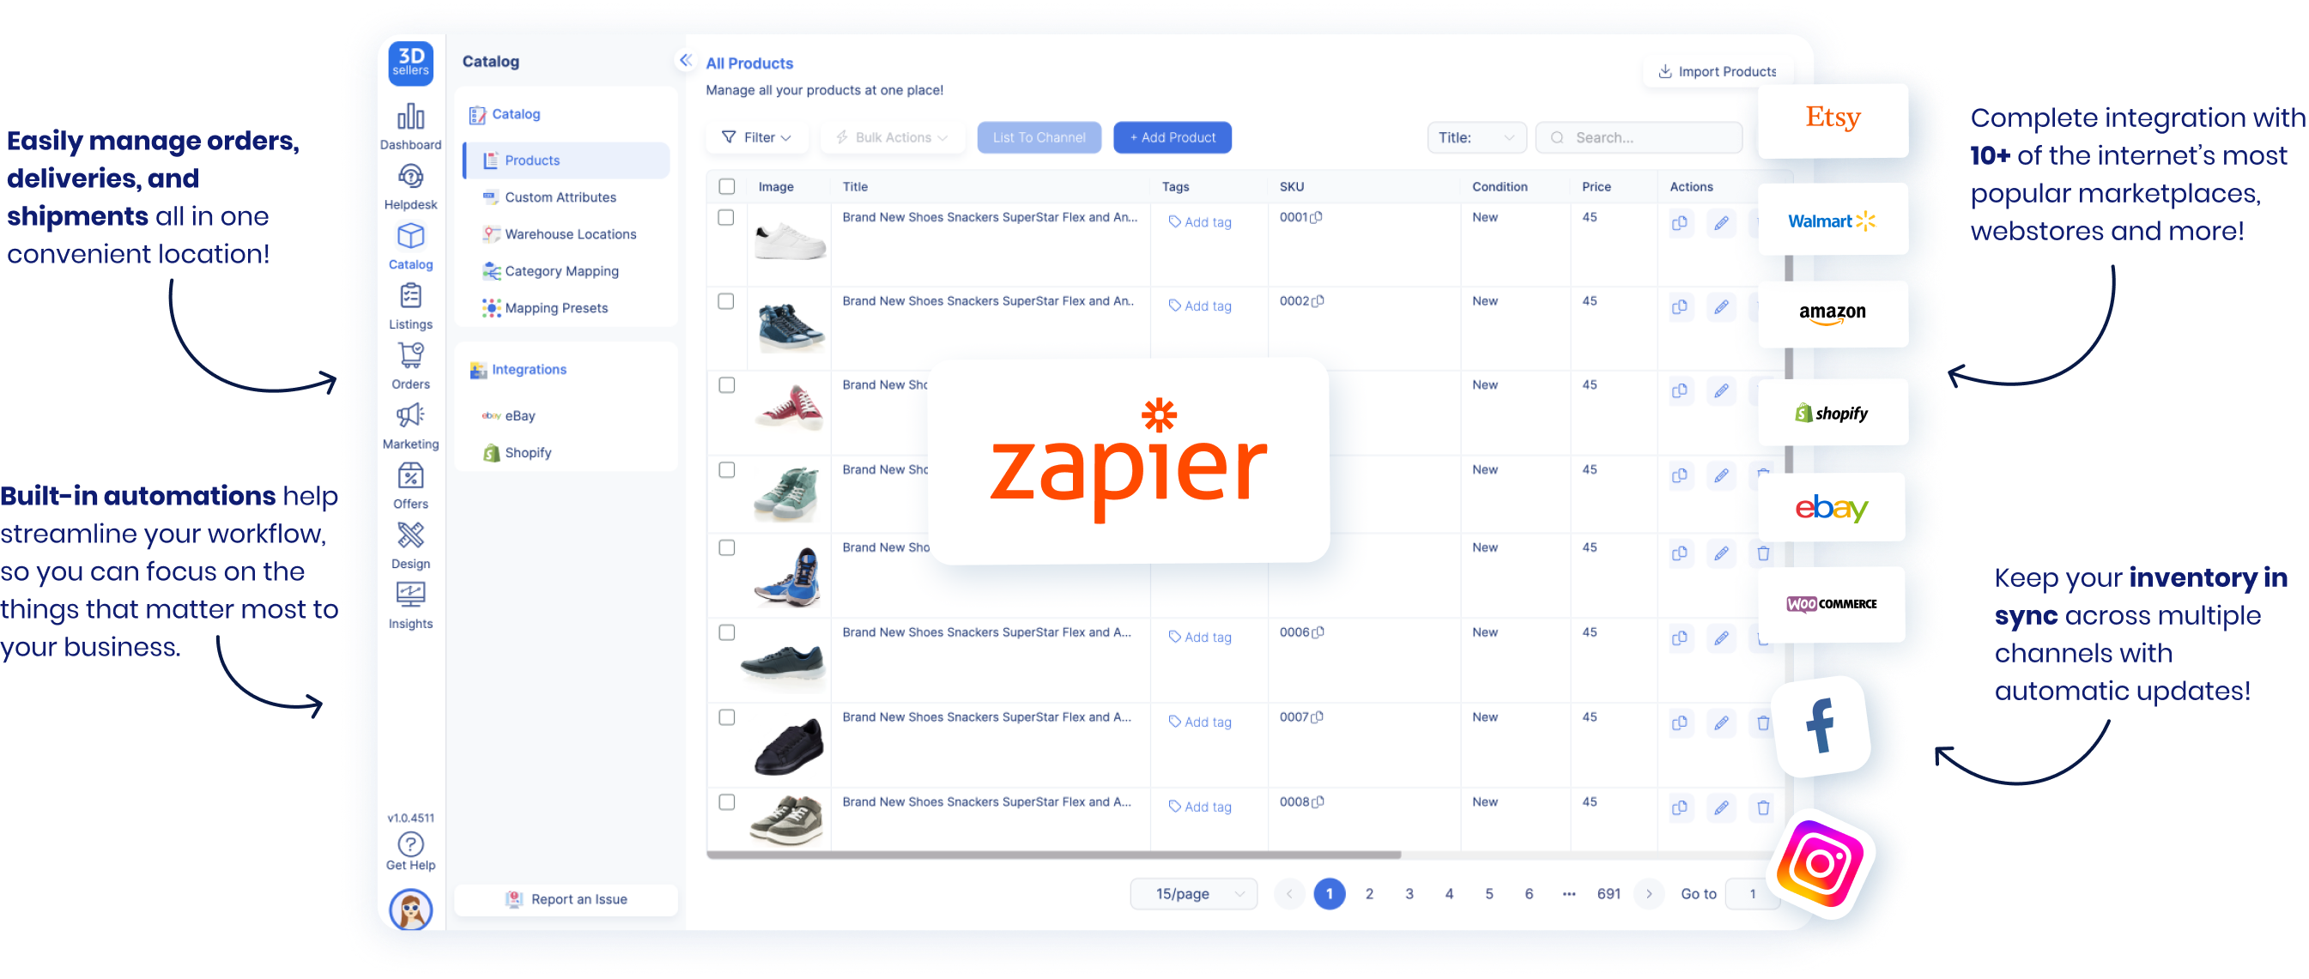Open the Filter dropdown
This screenshot has height=979, width=2309.
[756, 137]
